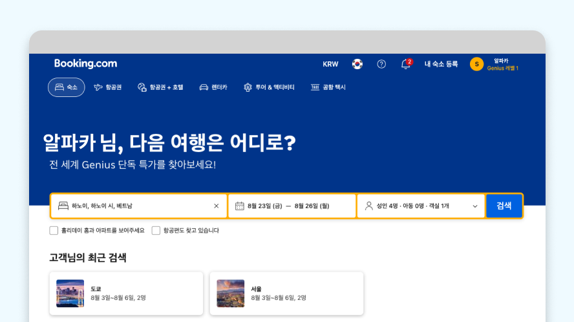Click the bed icon in destination field
This screenshot has width=574, height=322.
[x=63, y=206]
